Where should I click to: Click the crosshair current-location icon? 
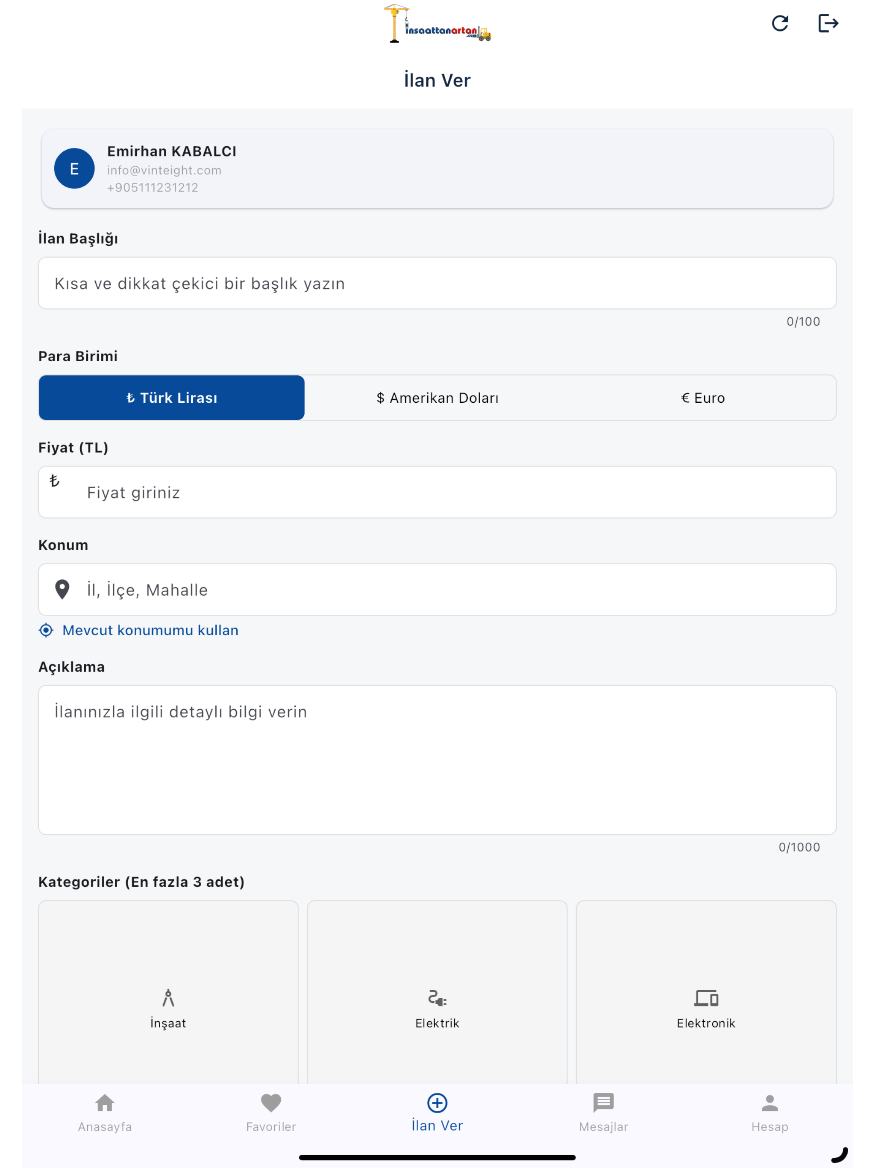[x=47, y=631]
